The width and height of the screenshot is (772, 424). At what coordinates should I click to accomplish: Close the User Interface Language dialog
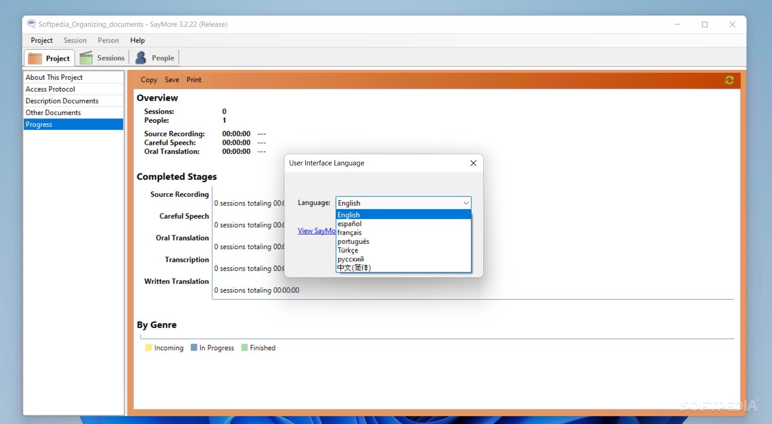tap(473, 163)
